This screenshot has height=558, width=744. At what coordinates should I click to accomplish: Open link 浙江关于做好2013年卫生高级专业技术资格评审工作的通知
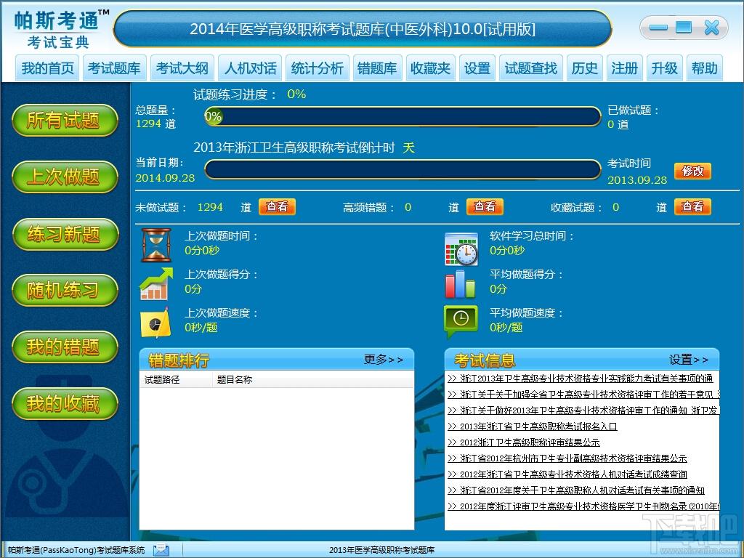tap(583, 410)
